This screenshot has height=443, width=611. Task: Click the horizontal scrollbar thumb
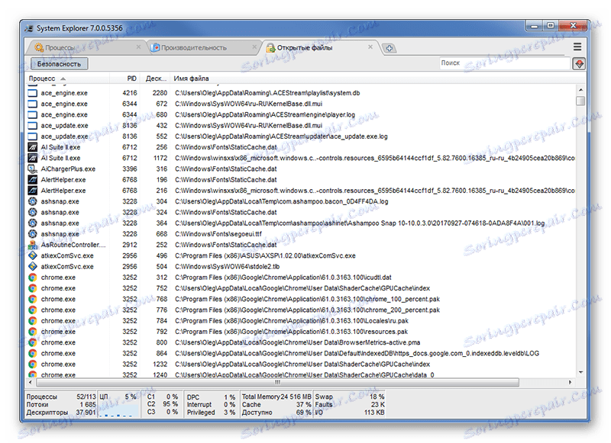click(x=277, y=383)
